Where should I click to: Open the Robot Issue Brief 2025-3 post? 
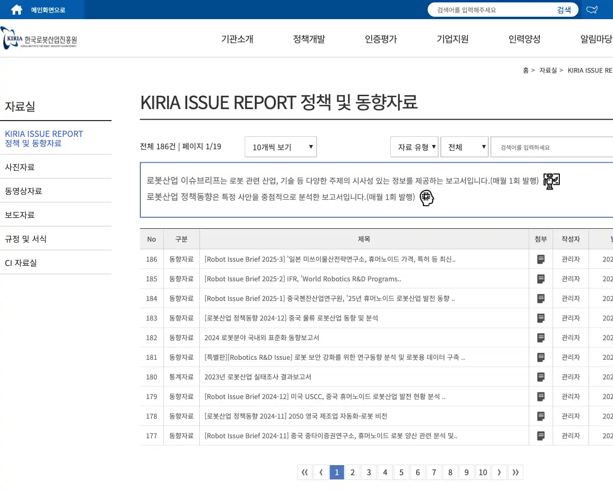point(330,259)
